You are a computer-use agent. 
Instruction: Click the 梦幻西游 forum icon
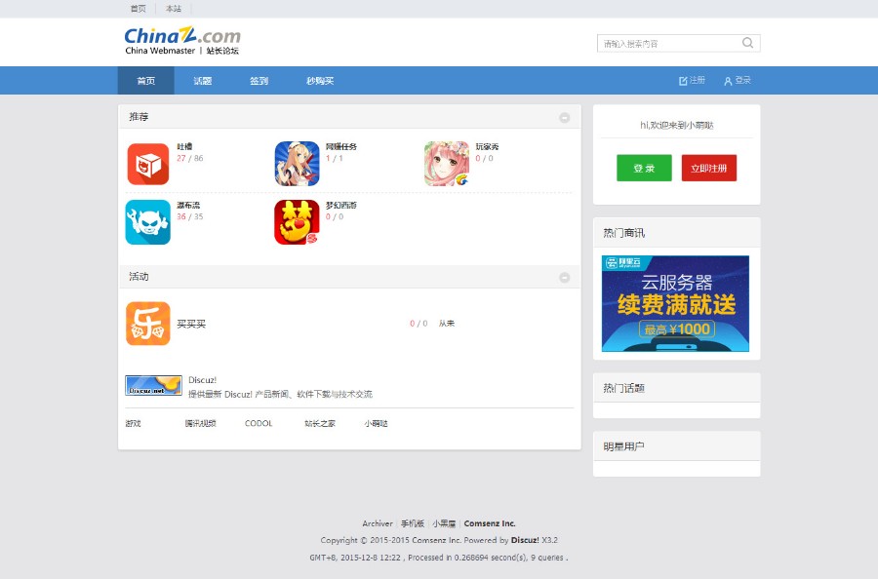tap(297, 221)
